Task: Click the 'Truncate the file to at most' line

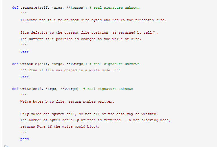Action: (x=93, y=20)
